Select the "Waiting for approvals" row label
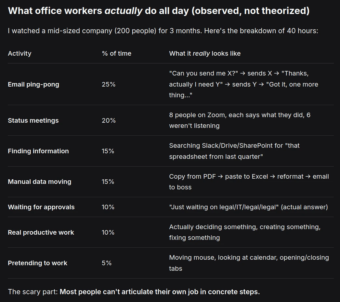Image resolution: width=340 pixels, height=302 pixels. [x=41, y=207]
